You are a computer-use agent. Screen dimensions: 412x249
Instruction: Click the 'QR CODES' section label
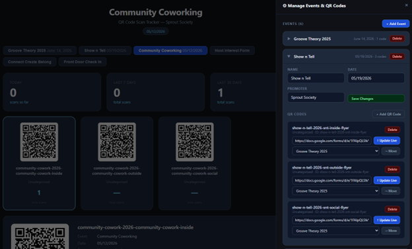[x=296, y=114]
